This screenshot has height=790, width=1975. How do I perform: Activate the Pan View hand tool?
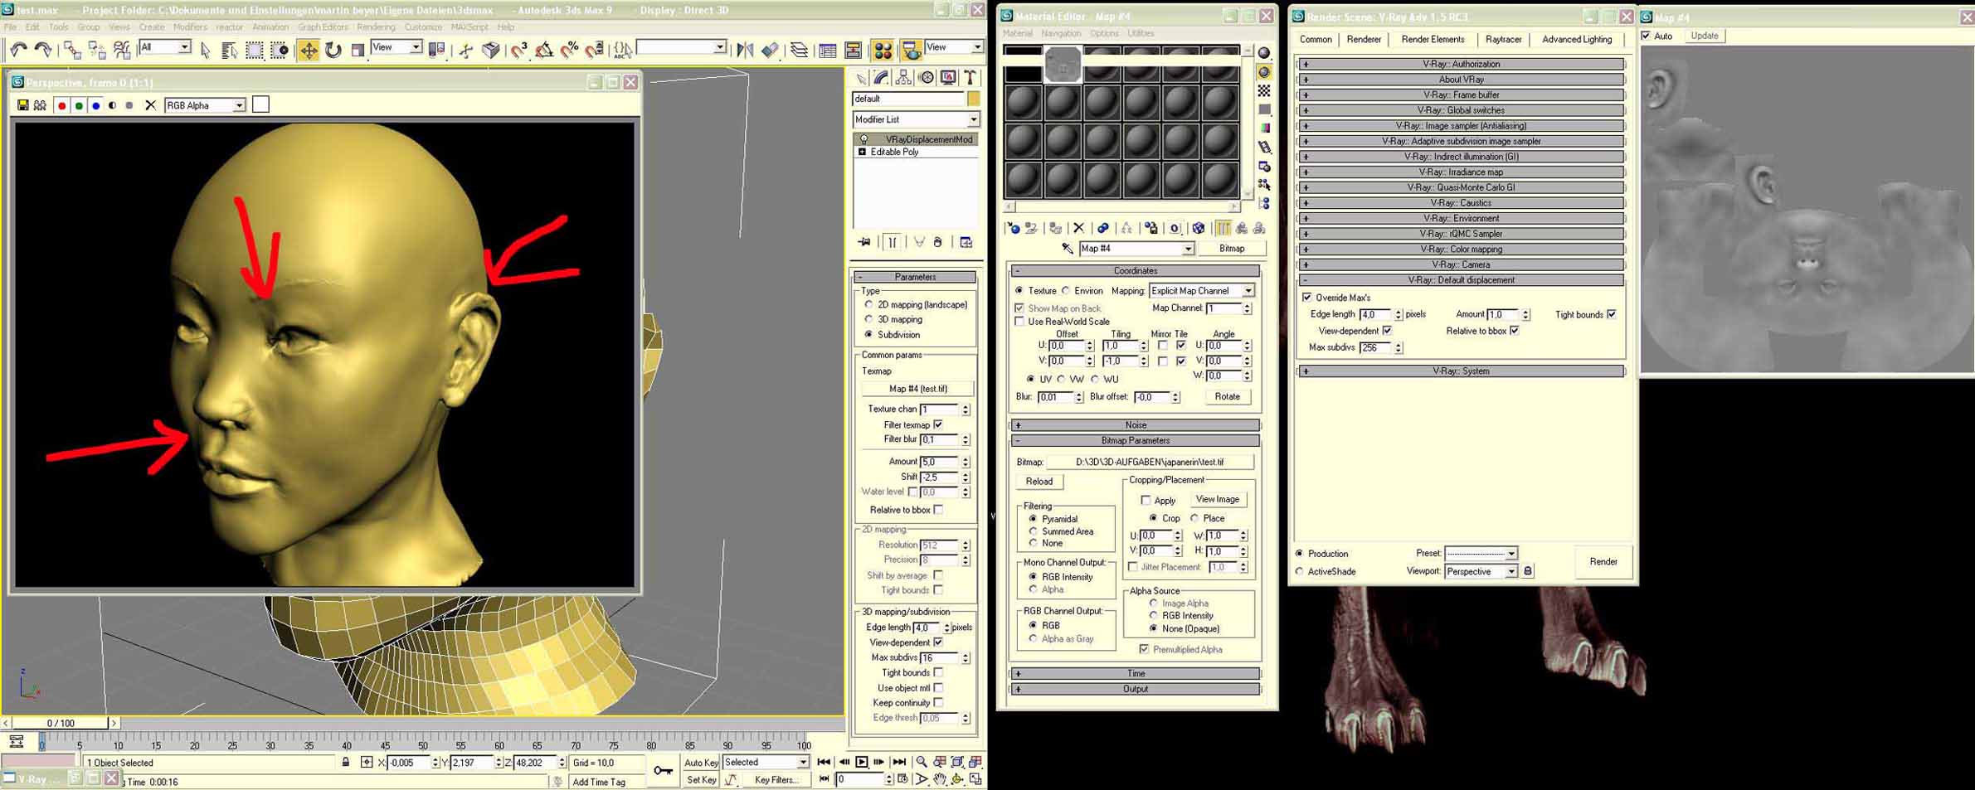[939, 779]
